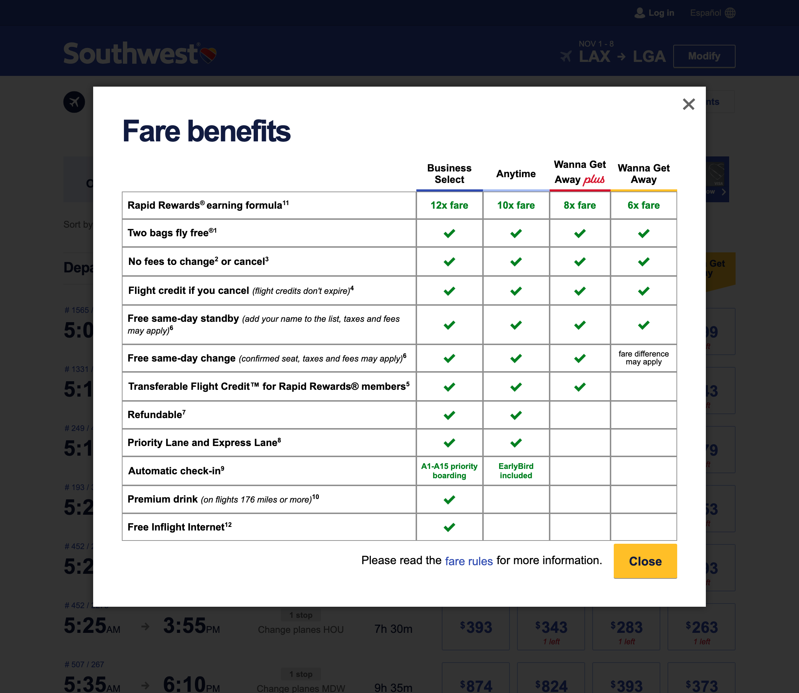This screenshot has height=693, width=799.
Task: Select the $263 Wanna Get Away fare
Action: 701,627
